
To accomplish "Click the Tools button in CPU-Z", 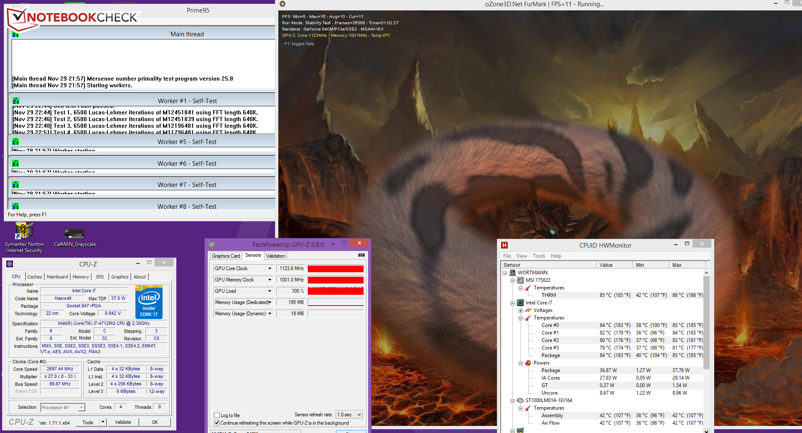I will pyautogui.click(x=88, y=422).
